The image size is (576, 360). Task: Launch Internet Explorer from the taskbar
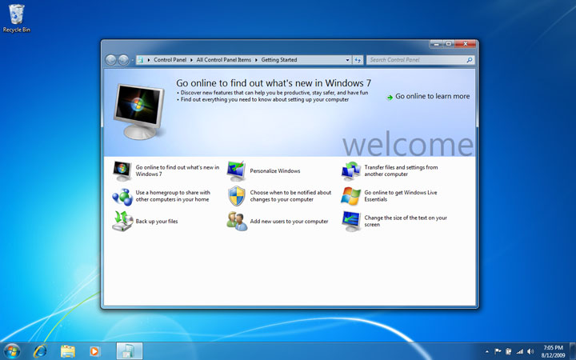click(x=40, y=350)
